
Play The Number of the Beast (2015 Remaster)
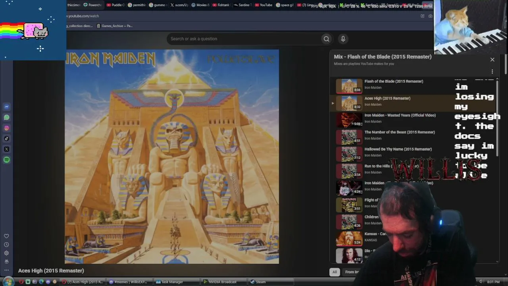[400, 132]
